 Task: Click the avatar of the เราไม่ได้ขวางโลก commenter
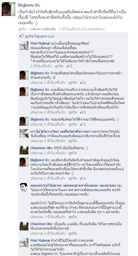pyautogui.click(x=24, y=134)
